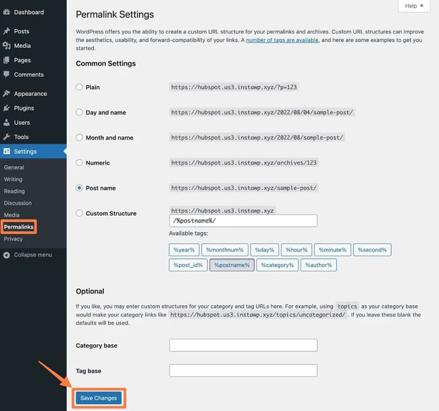
Task: Open the Permalinks submenu item
Action: coord(18,227)
